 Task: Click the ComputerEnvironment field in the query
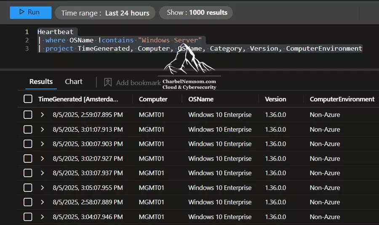[324, 48]
